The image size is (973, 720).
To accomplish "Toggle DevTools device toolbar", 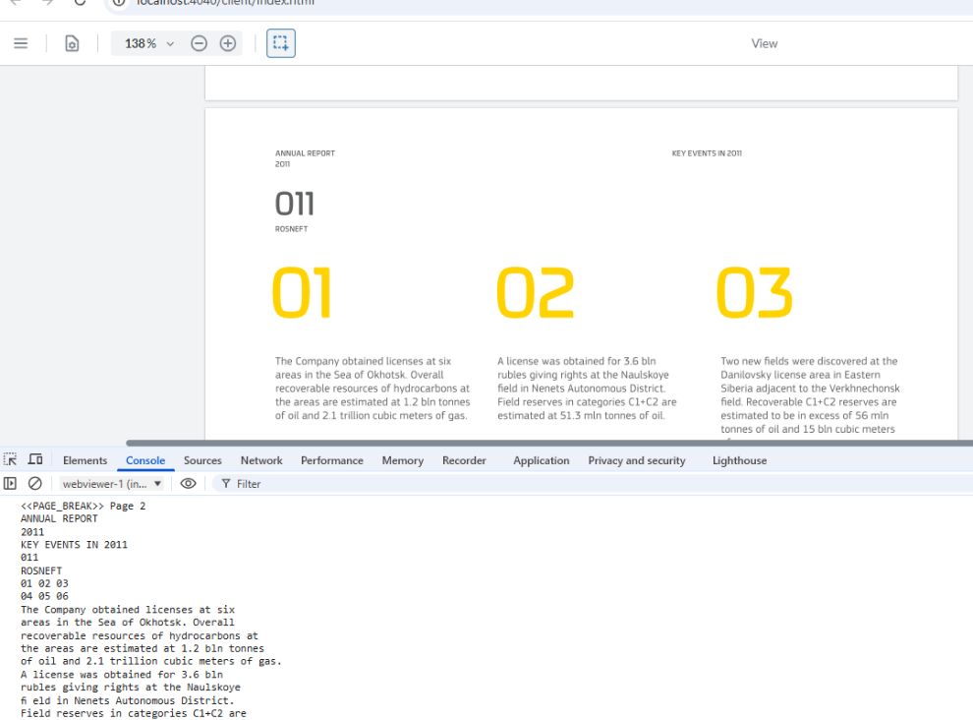I will point(35,459).
